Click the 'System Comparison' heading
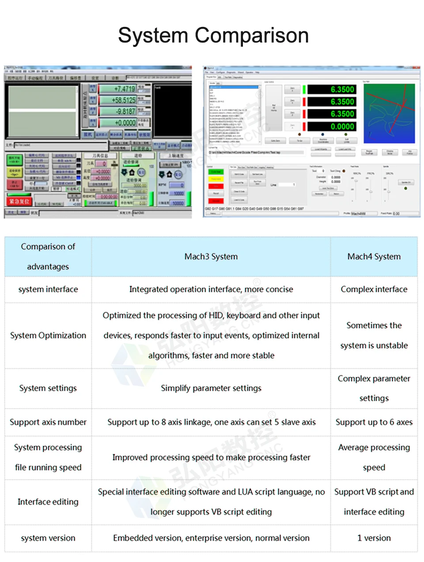424x562 pixels. tap(213, 35)
